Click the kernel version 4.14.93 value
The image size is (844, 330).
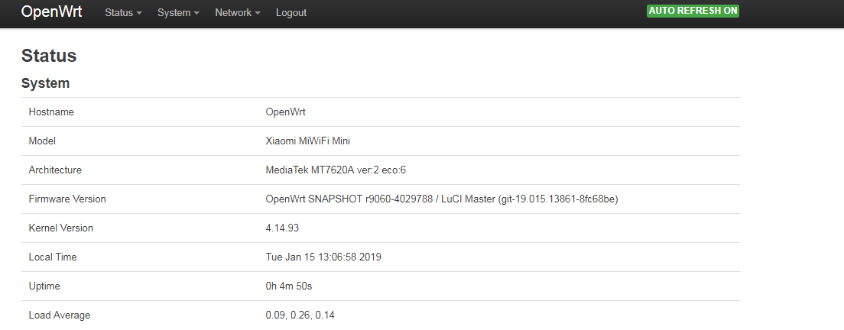282,228
